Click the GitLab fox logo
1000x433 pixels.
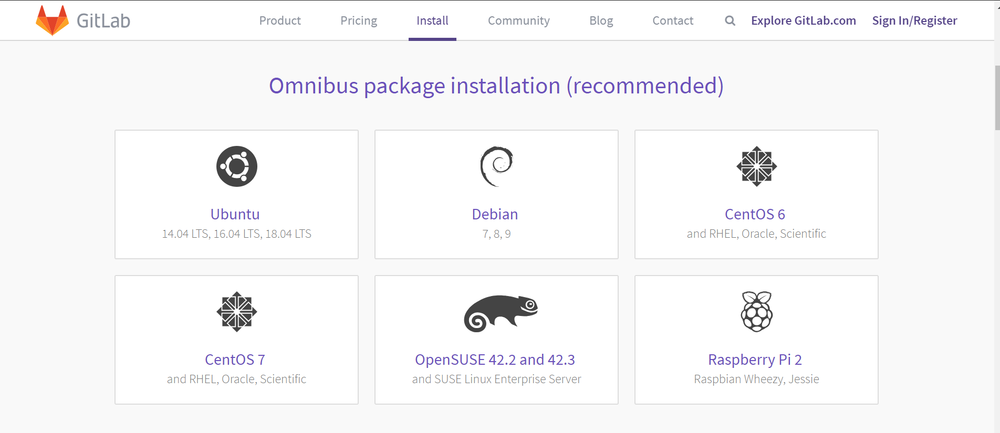pyautogui.click(x=52, y=20)
